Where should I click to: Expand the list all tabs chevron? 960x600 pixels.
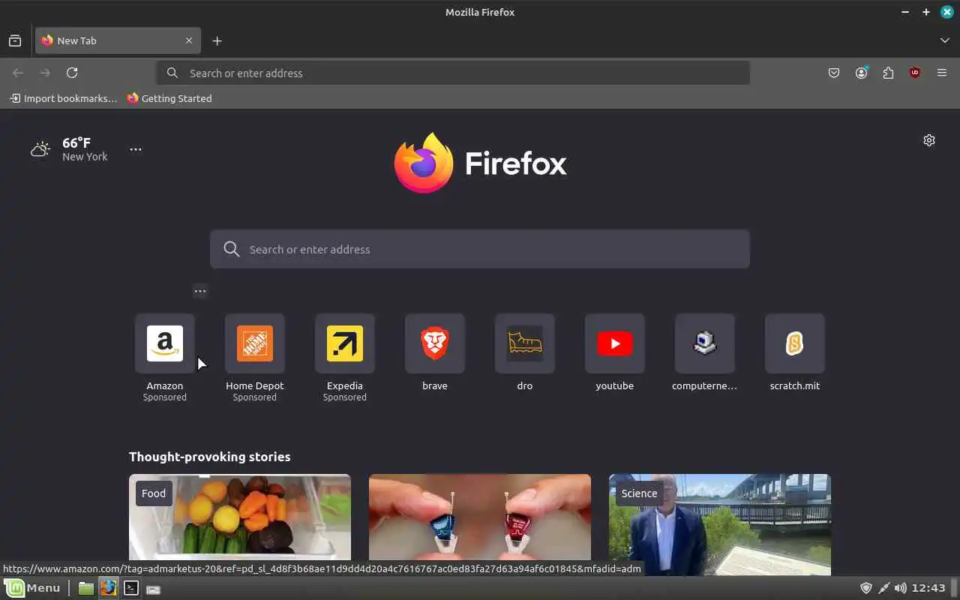tap(944, 40)
